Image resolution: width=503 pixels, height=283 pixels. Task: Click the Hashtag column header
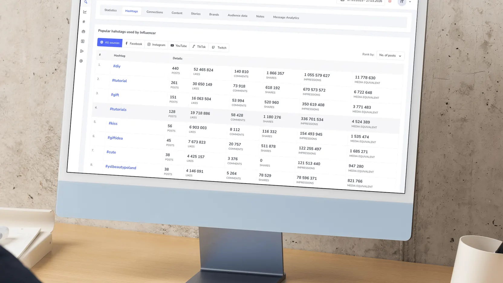pyautogui.click(x=119, y=56)
